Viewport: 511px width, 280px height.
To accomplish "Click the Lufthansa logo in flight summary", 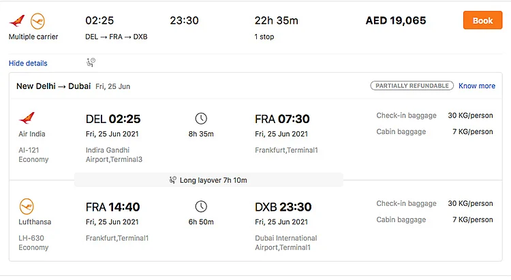I will pyautogui.click(x=37, y=21).
